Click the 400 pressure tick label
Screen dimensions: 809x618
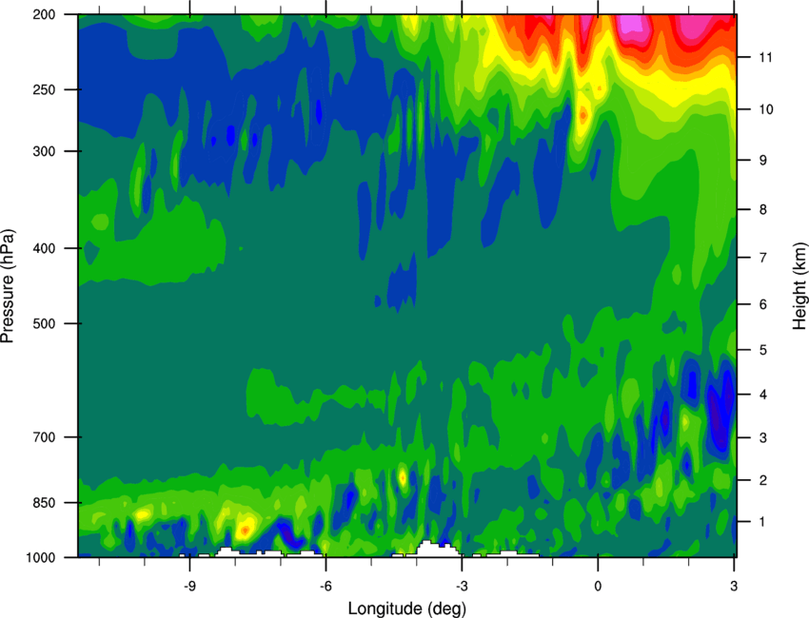coord(44,248)
